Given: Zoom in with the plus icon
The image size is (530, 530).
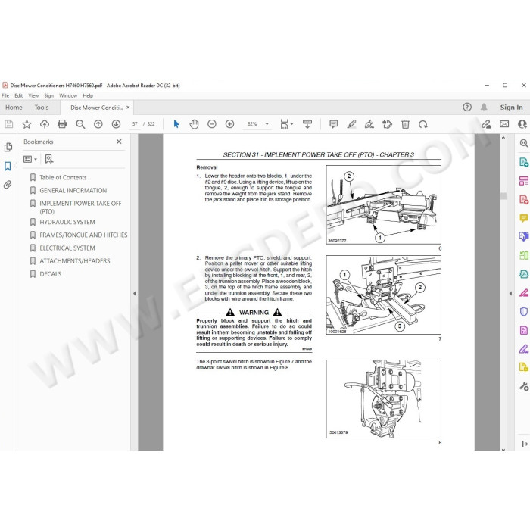Looking at the screenshot, I should pyautogui.click(x=230, y=124).
